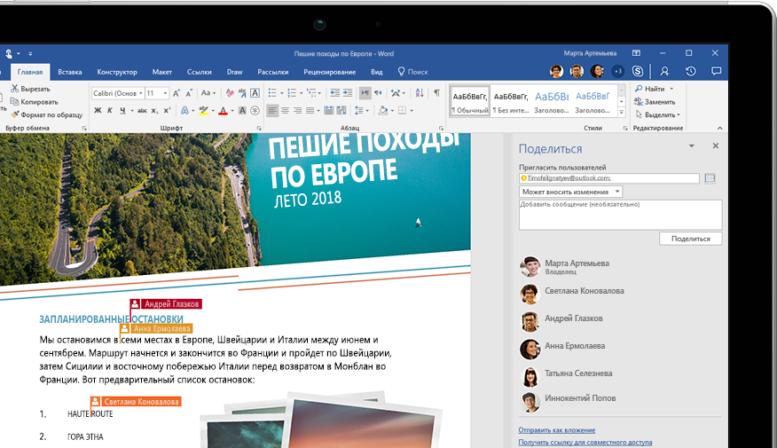777x448 pixels.
Task: Increase paragraph indent
Action: [348, 92]
